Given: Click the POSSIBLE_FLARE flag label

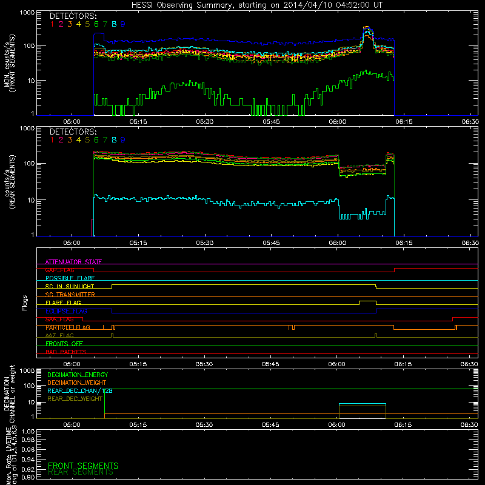Looking at the screenshot, I should pos(70,278).
